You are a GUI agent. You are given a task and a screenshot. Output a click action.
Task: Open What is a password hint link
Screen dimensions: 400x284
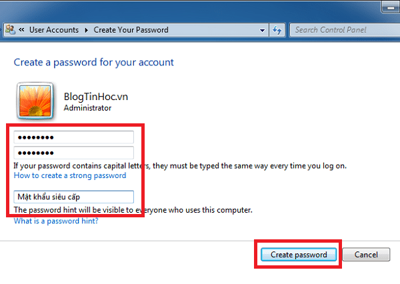tap(56, 221)
